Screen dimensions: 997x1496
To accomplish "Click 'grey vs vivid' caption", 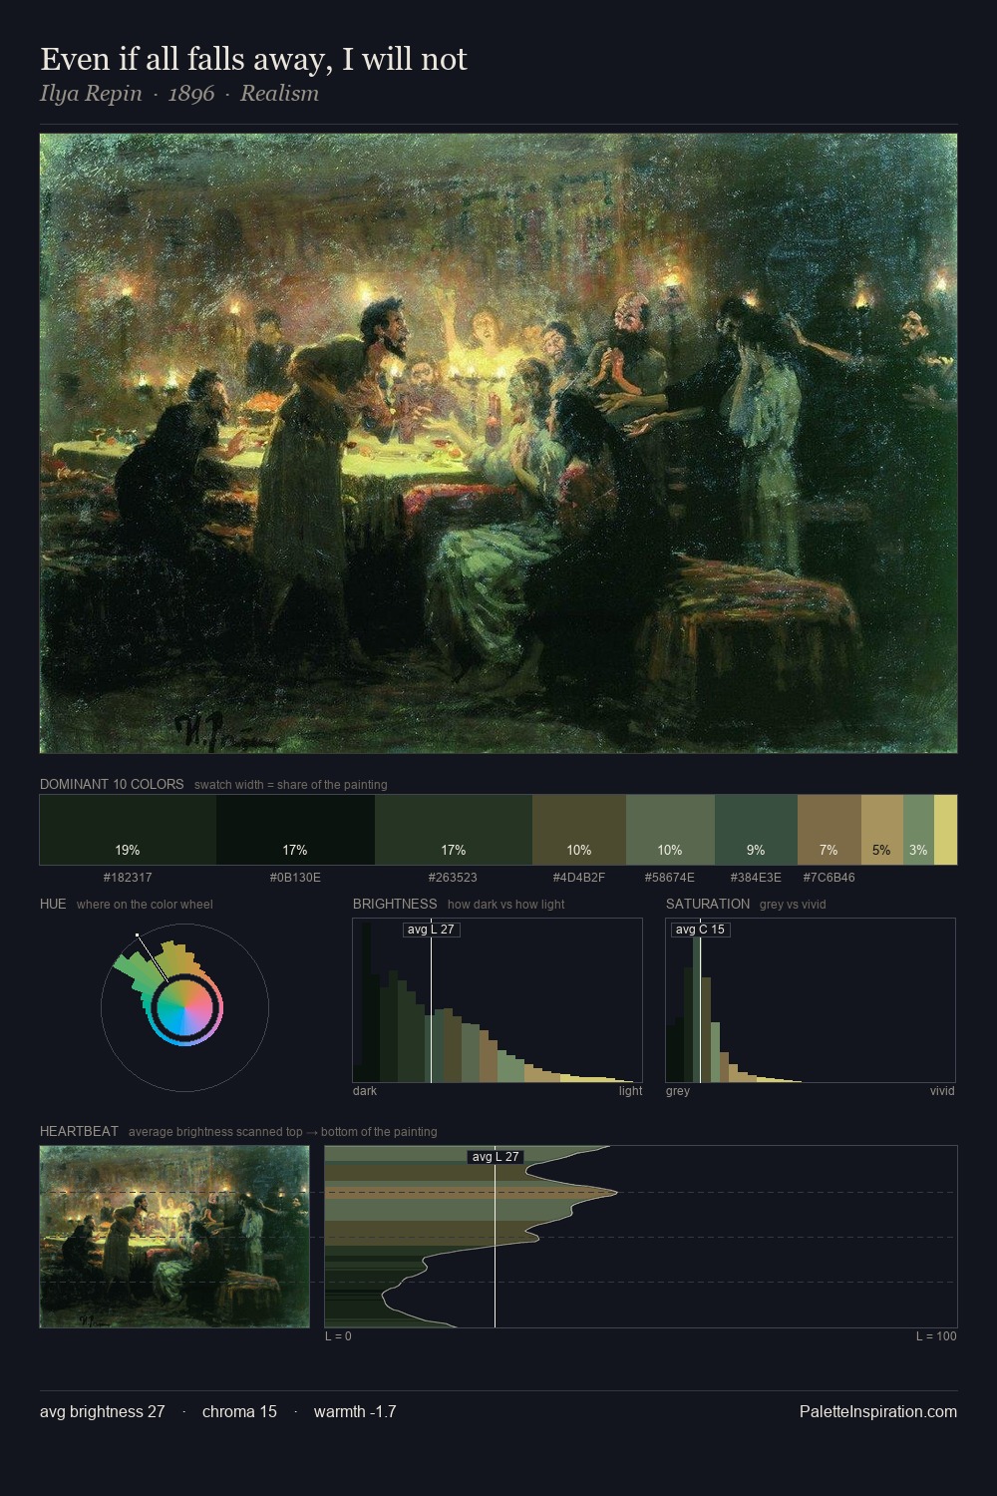I will tap(793, 905).
